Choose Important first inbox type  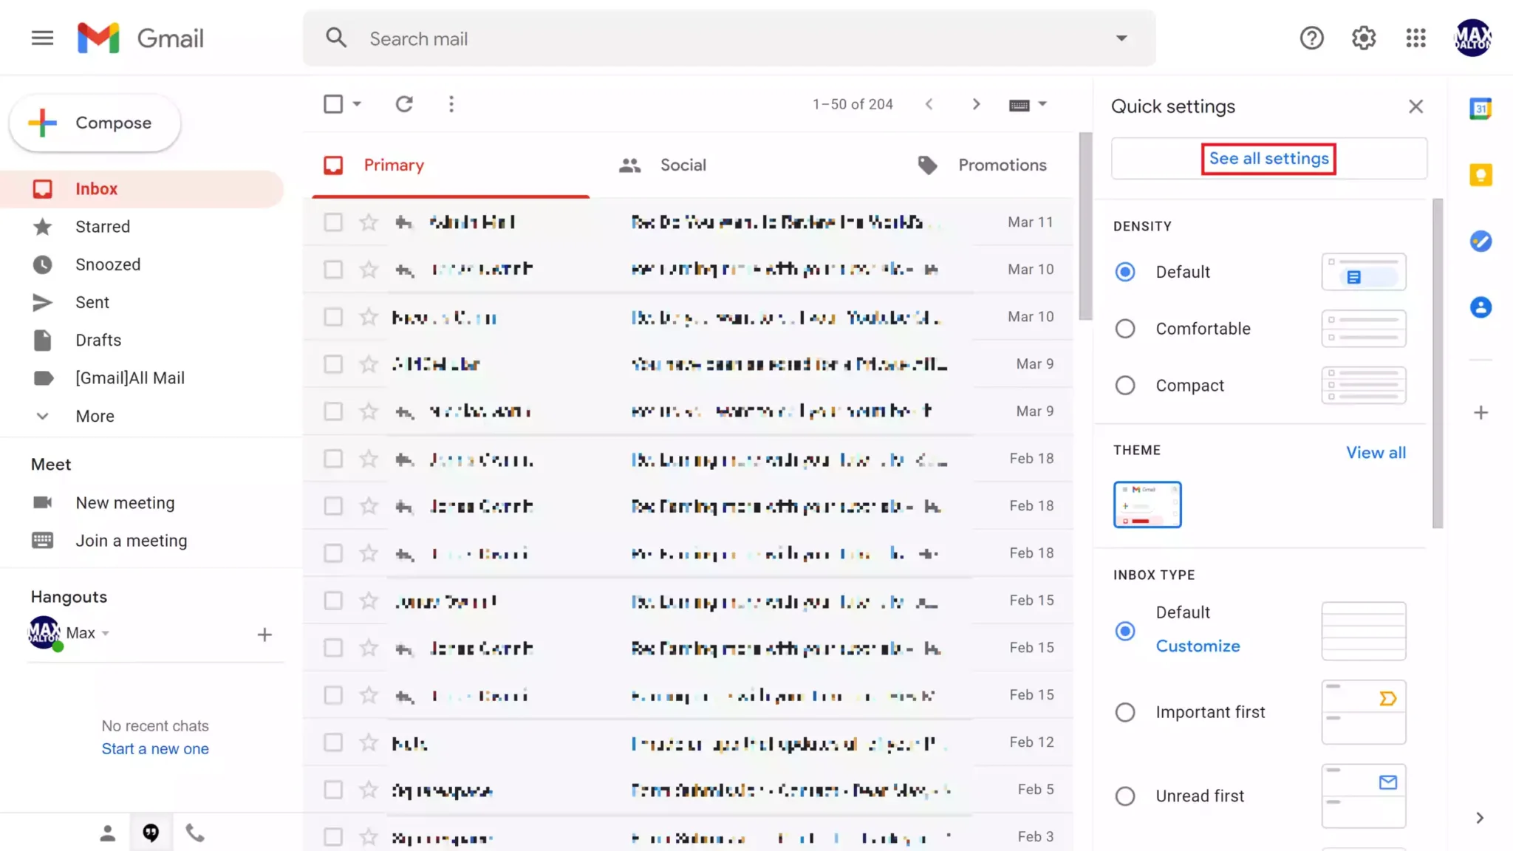click(x=1124, y=712)
